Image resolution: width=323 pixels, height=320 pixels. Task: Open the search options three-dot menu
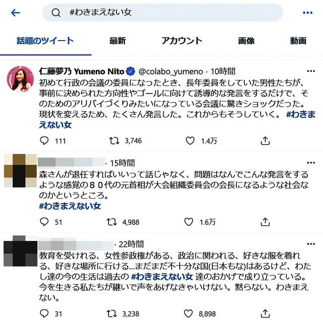[308, 13]
